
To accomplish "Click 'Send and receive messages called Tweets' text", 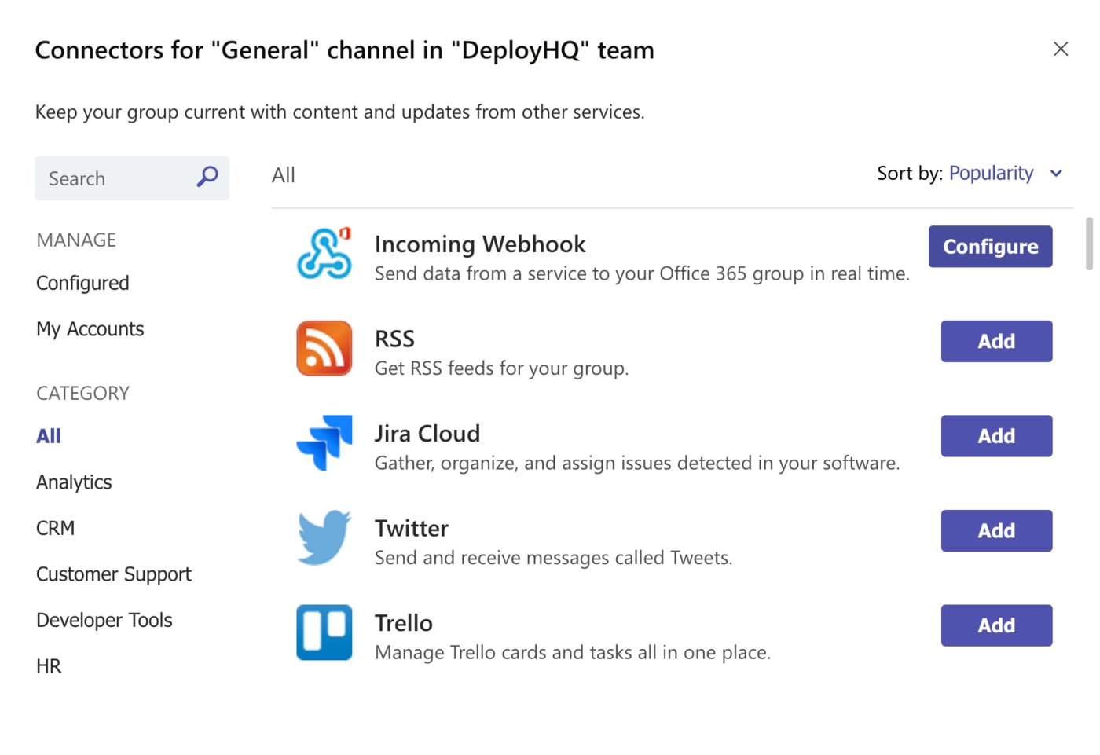I will pyautogui.click(x=554, y=558).
